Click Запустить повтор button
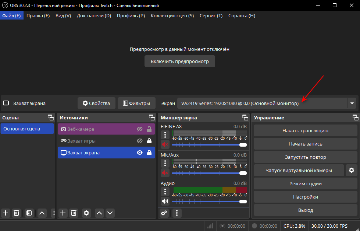Image resolution: width=360 pixels, height=231 pixels. (305, 157)
